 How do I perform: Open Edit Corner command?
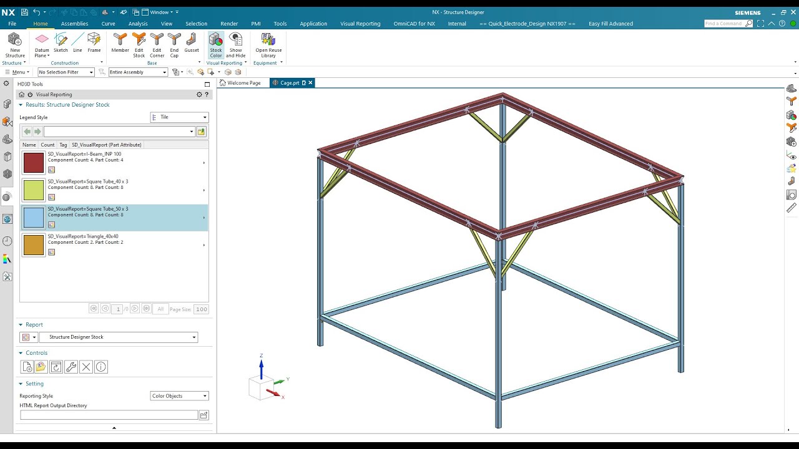[157, 45]
